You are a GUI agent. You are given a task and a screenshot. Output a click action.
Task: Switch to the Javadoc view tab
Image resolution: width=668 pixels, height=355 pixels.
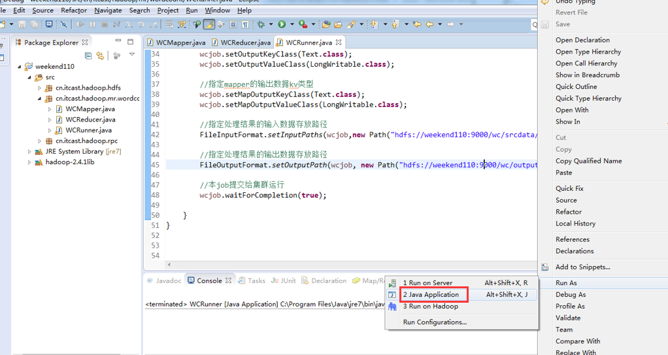coord(165,280)
